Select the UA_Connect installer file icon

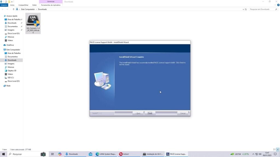33,23
